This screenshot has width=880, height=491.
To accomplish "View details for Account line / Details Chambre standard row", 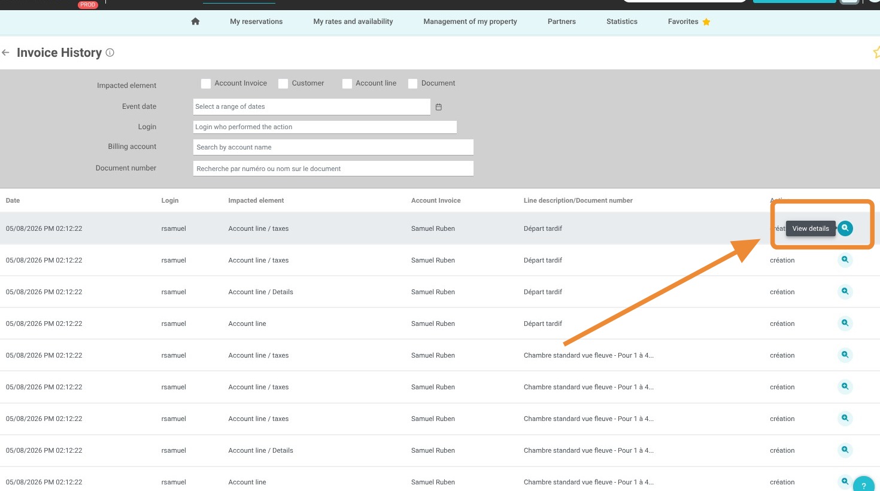I will click(x=845, y=450).
